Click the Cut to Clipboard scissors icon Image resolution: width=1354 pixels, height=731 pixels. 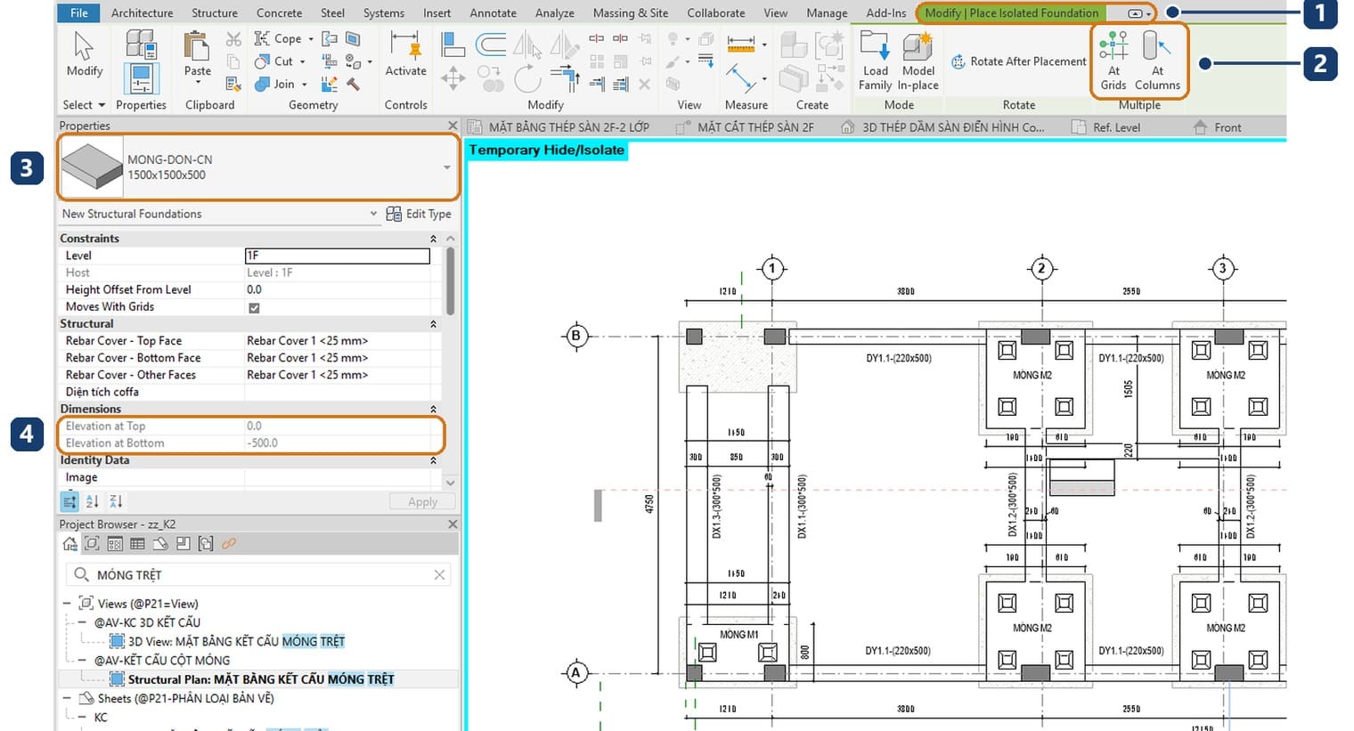(x=233, y=39)
